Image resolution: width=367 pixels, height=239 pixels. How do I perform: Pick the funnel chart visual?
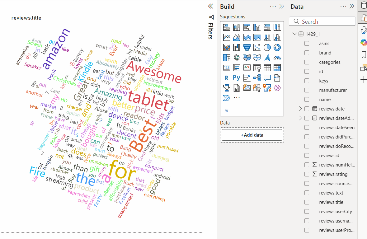(x=247, y=47)
